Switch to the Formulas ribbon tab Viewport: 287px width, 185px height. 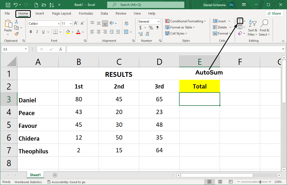[x=86, y=13]
